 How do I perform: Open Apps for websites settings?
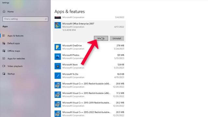click(16, 58)
